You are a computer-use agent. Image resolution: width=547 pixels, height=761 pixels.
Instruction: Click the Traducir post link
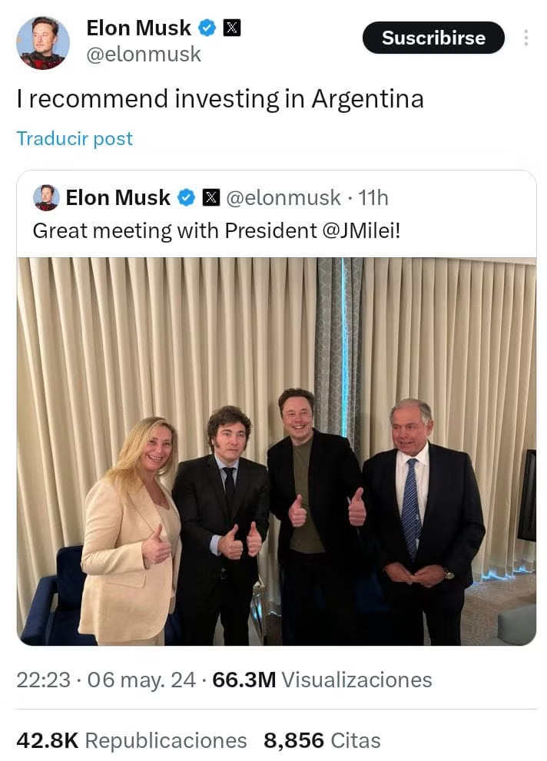tap(75, 139)
